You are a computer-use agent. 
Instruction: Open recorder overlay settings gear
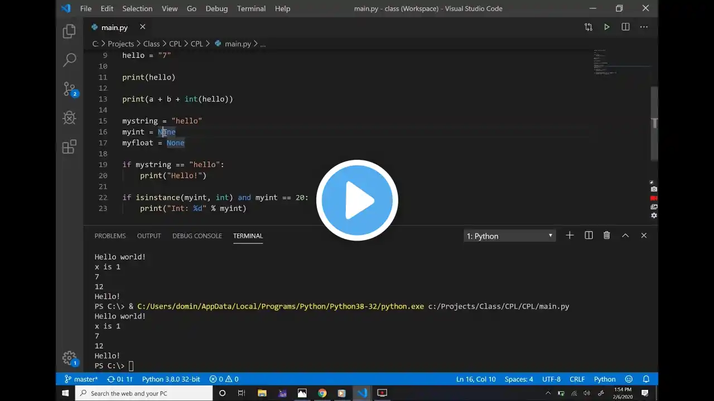point(654,216)
